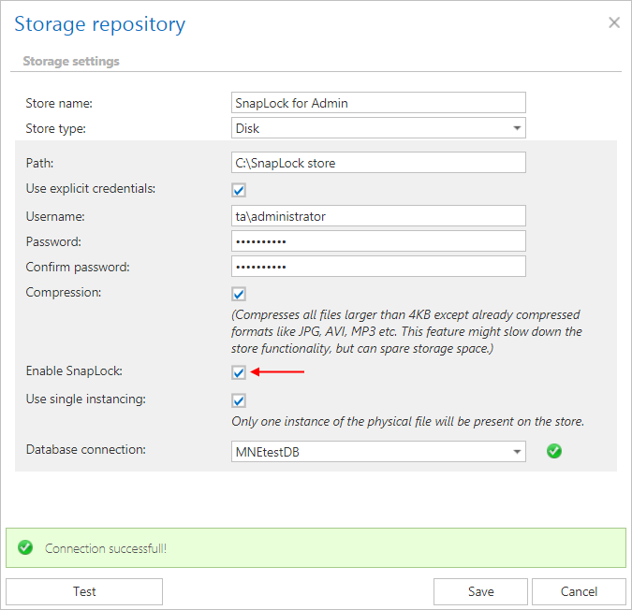Close the Storage repository dialog
632x610 pixels.
614,22
